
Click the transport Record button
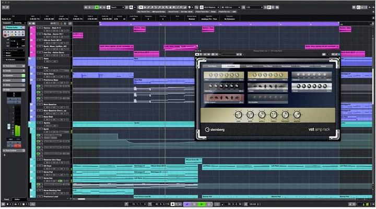click(x=209, y=204)
